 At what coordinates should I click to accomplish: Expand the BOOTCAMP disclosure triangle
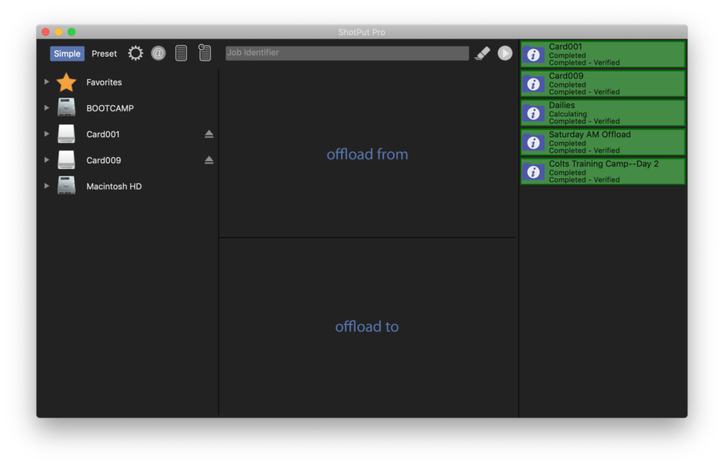46,107
